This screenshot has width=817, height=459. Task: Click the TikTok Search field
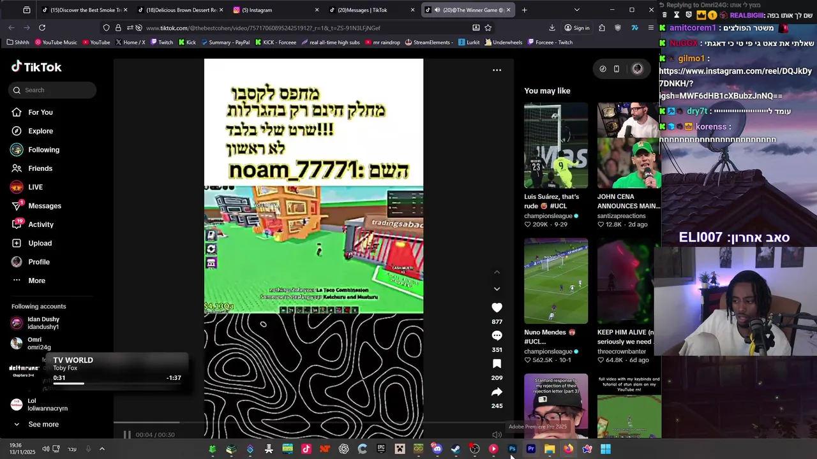[x=53, y=90]
